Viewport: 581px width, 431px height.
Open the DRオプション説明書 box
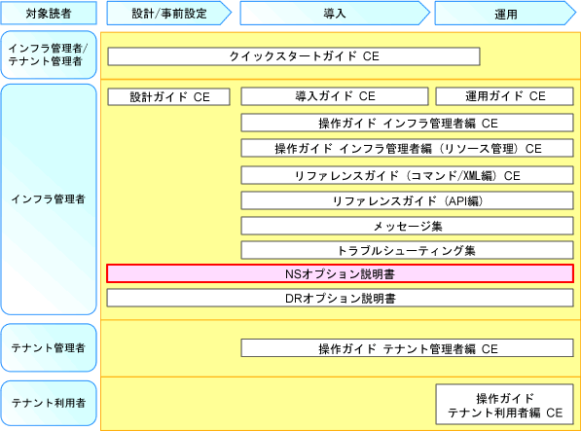coord(341,298)
